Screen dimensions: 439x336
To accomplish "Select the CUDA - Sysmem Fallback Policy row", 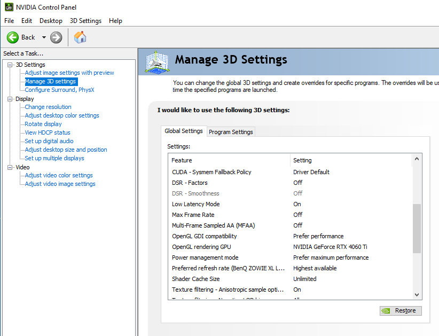I will [x=290, y=172].
